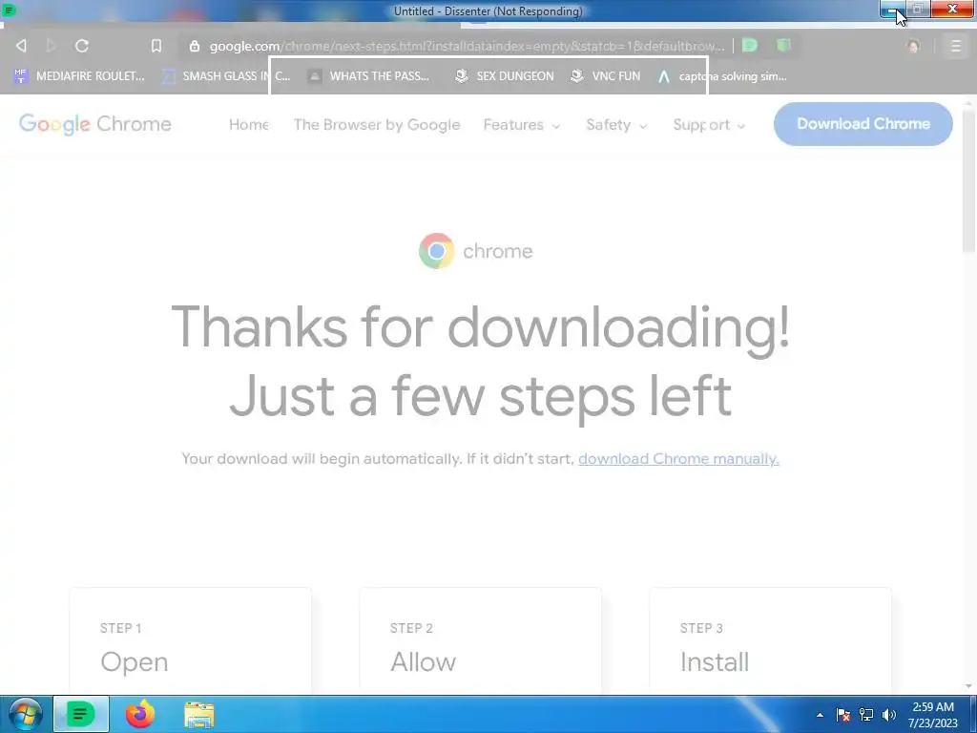Viewport: 977px width, 733px height.
Task: Click the network icon in system tray
Action: pyautogui.click(x=866, y=715)
